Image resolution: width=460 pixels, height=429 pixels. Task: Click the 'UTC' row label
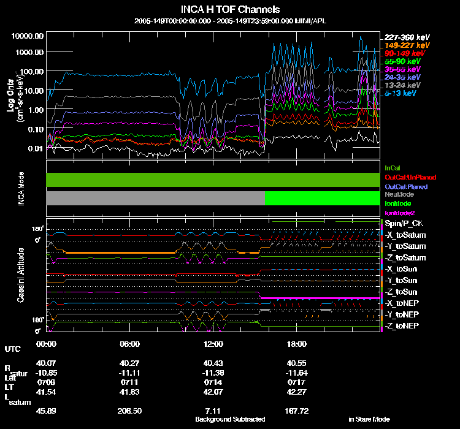coord(13,349)
